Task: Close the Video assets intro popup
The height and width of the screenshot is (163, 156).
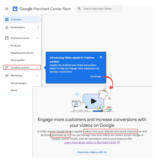Action: (x=101, y=57)
